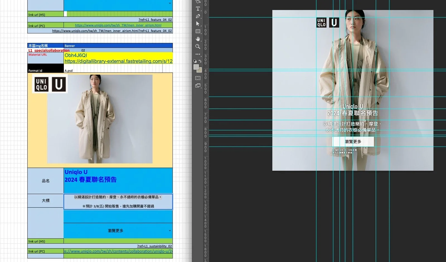Click the Uniqlo U model image in spreadsheet
This screenshot has height=262, width=446.
click(x=100, y=119)
